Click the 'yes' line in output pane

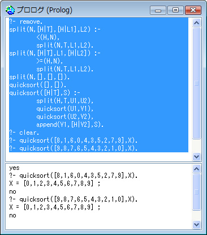(14, 168)
